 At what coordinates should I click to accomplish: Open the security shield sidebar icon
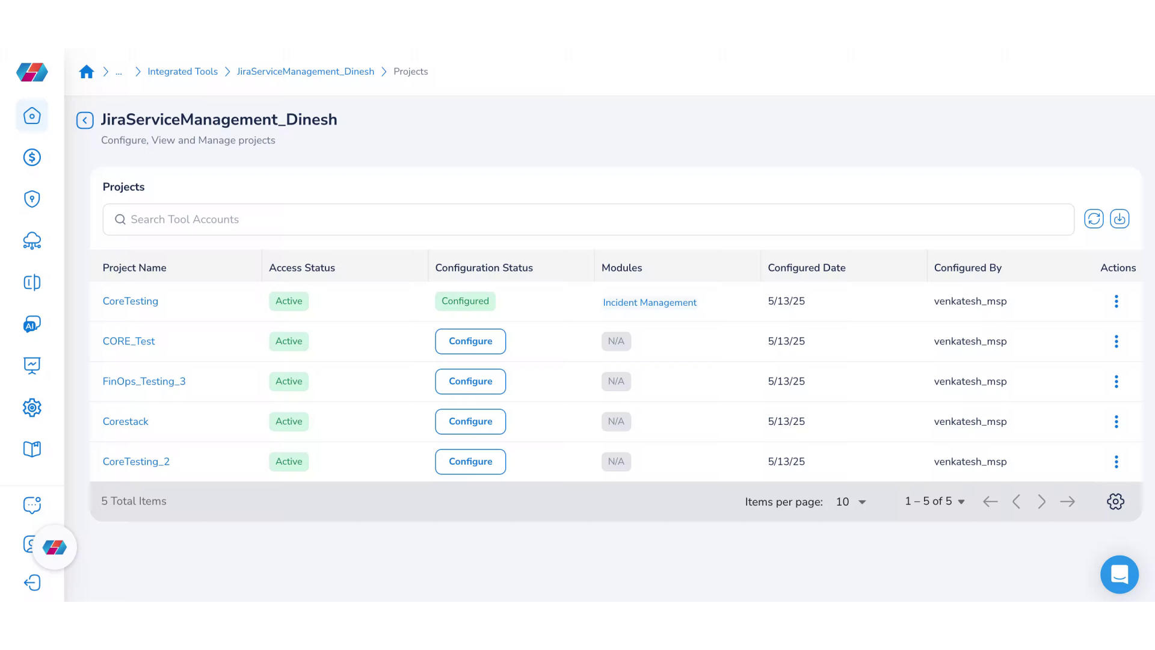pos(32,199)
